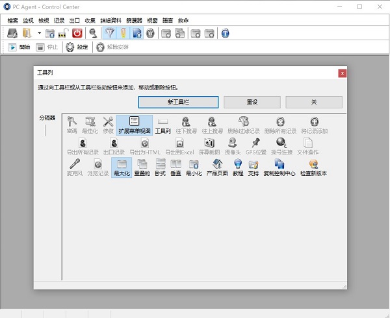Click the 复制控制中心 icon
This screenshot has height=318, width=390.
pyautogui.click(x=279, y=167)
